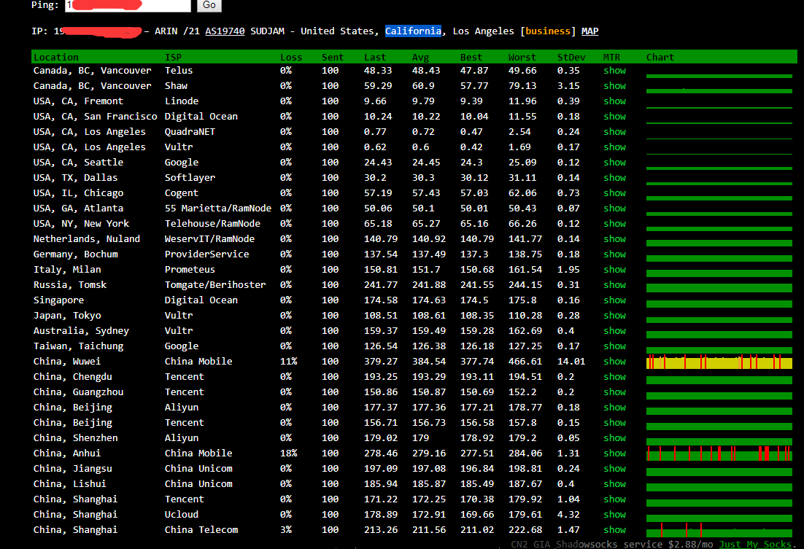Show MTR for Vancouver Telus row
Viewport: 804px width, 549px height.
[614, 71]
